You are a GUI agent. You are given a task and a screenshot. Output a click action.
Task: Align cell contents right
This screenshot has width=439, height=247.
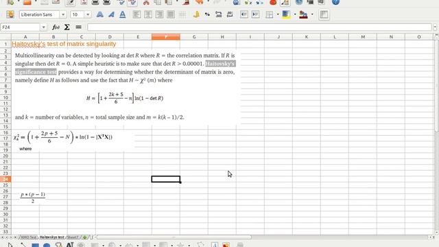pos(159,14)
